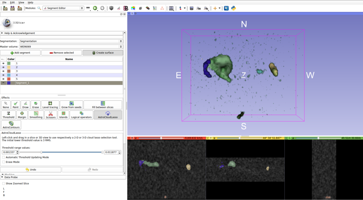Activate the Threshold effect
Image resolution: width=363 pixels, height=200 pixels.
click(8, 115)
